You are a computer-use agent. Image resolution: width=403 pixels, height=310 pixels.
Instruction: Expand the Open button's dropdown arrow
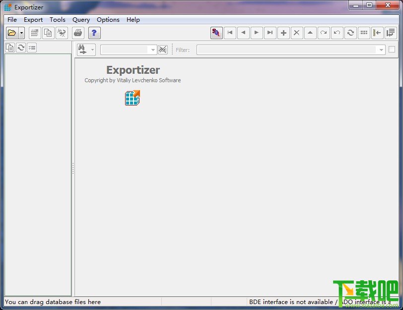[x=21, y=33]
